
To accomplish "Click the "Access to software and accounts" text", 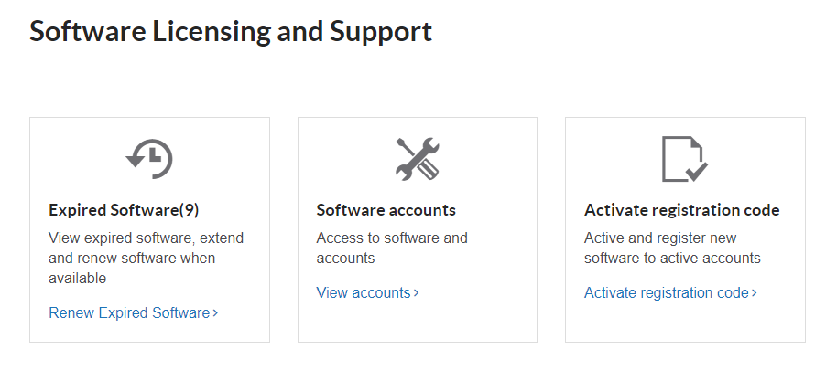I will [391, 248].
